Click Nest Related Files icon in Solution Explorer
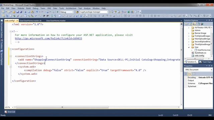 (x=194, y=24)
